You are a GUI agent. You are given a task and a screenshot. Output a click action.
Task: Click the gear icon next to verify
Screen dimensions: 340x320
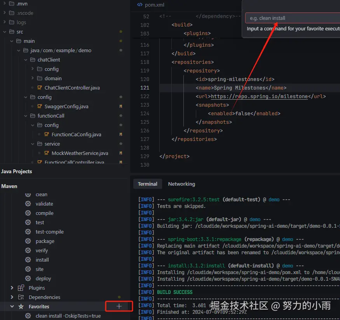(28, 250)
